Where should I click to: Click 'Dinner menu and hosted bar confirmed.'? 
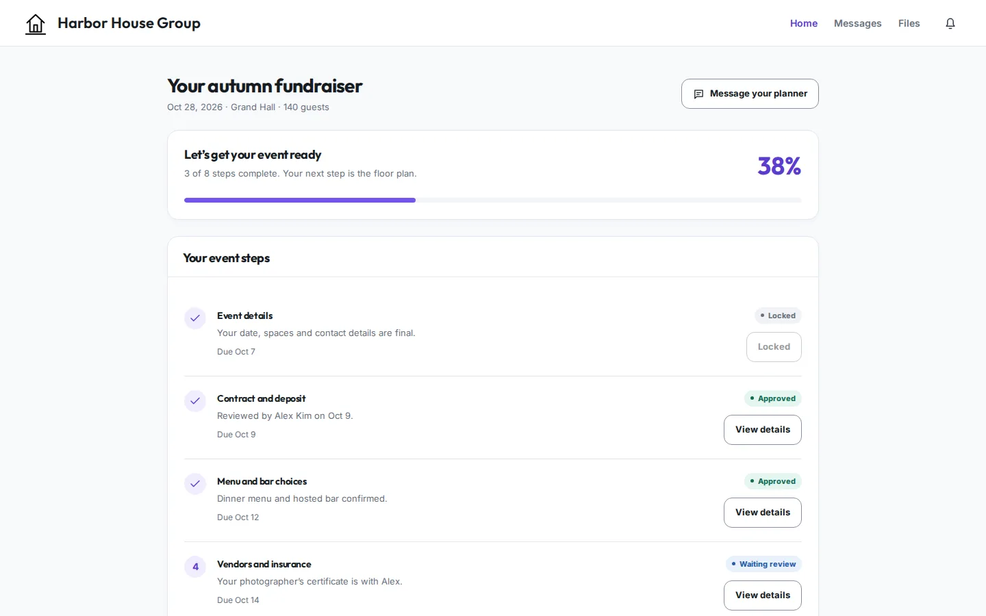[302, 499]
